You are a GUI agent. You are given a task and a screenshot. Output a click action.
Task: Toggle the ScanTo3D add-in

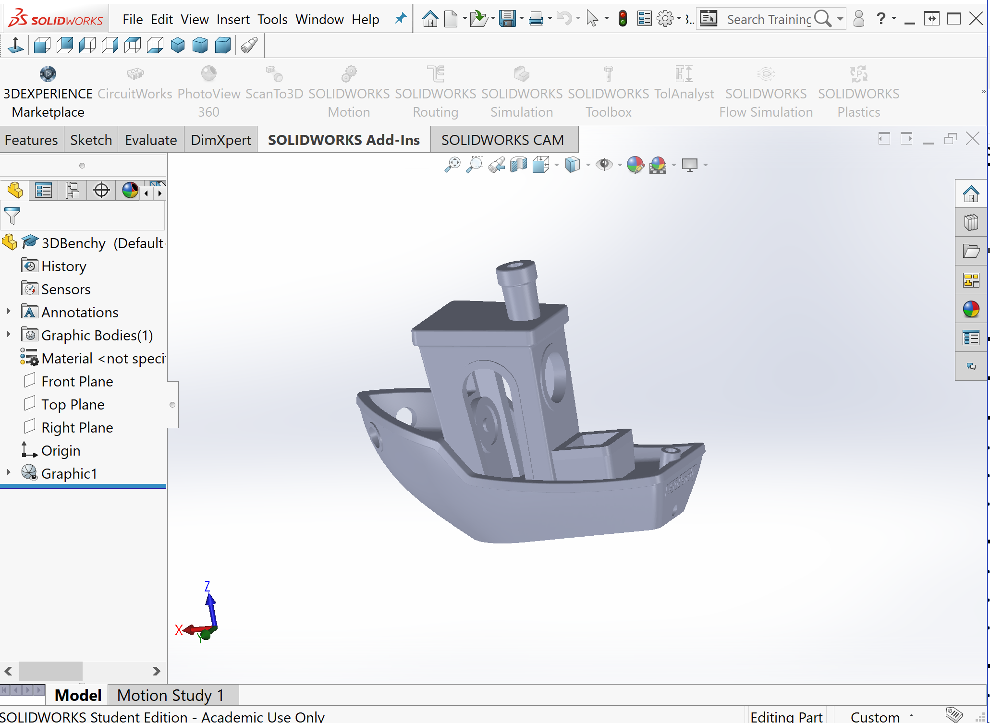point(274,83)
